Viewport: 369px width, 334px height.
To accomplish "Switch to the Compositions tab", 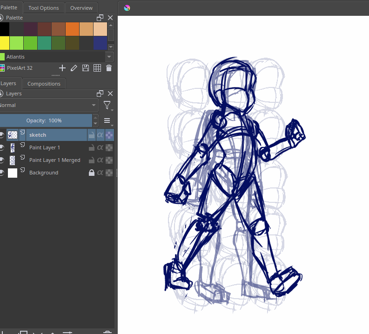I will click(x=44, y=84).
